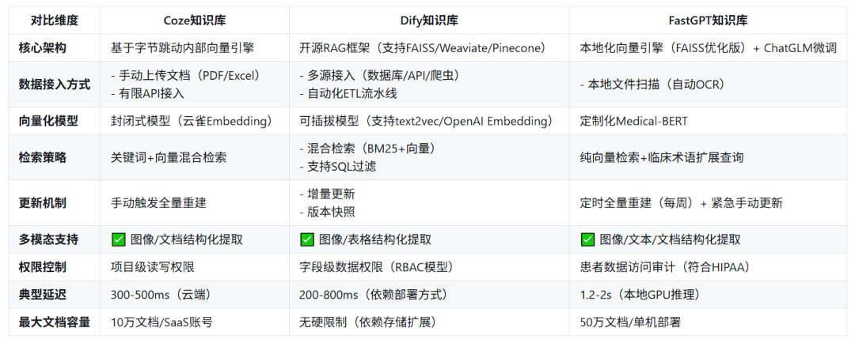Click the line 支持SQL过滤
855x339 pixels.
[337, 167]
